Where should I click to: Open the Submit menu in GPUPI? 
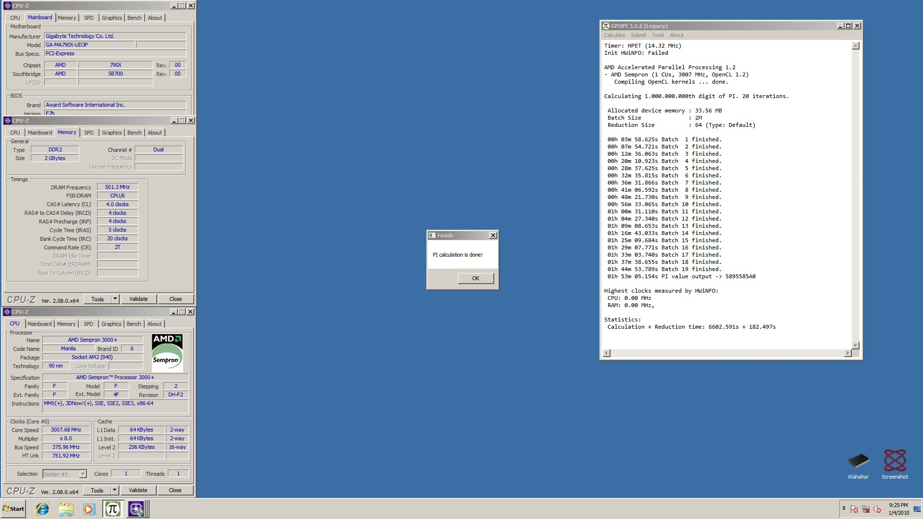click(x=638, y=35)
